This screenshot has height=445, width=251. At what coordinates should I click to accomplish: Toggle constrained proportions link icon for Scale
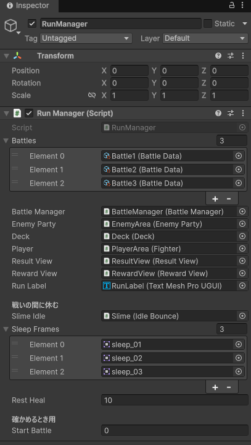92,95
